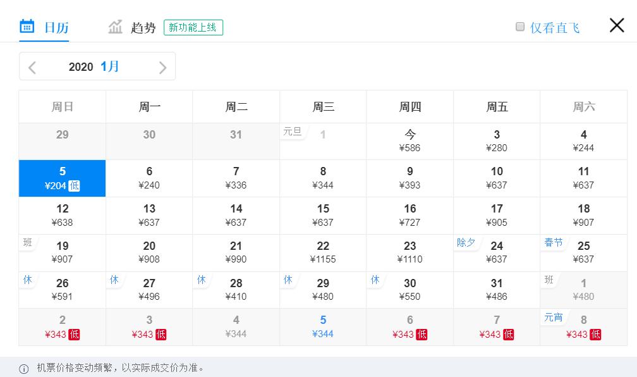Click the trend chart icon beside 趋势
The width and height of the screenshot is (637, 377).
(x=115, y=27)
